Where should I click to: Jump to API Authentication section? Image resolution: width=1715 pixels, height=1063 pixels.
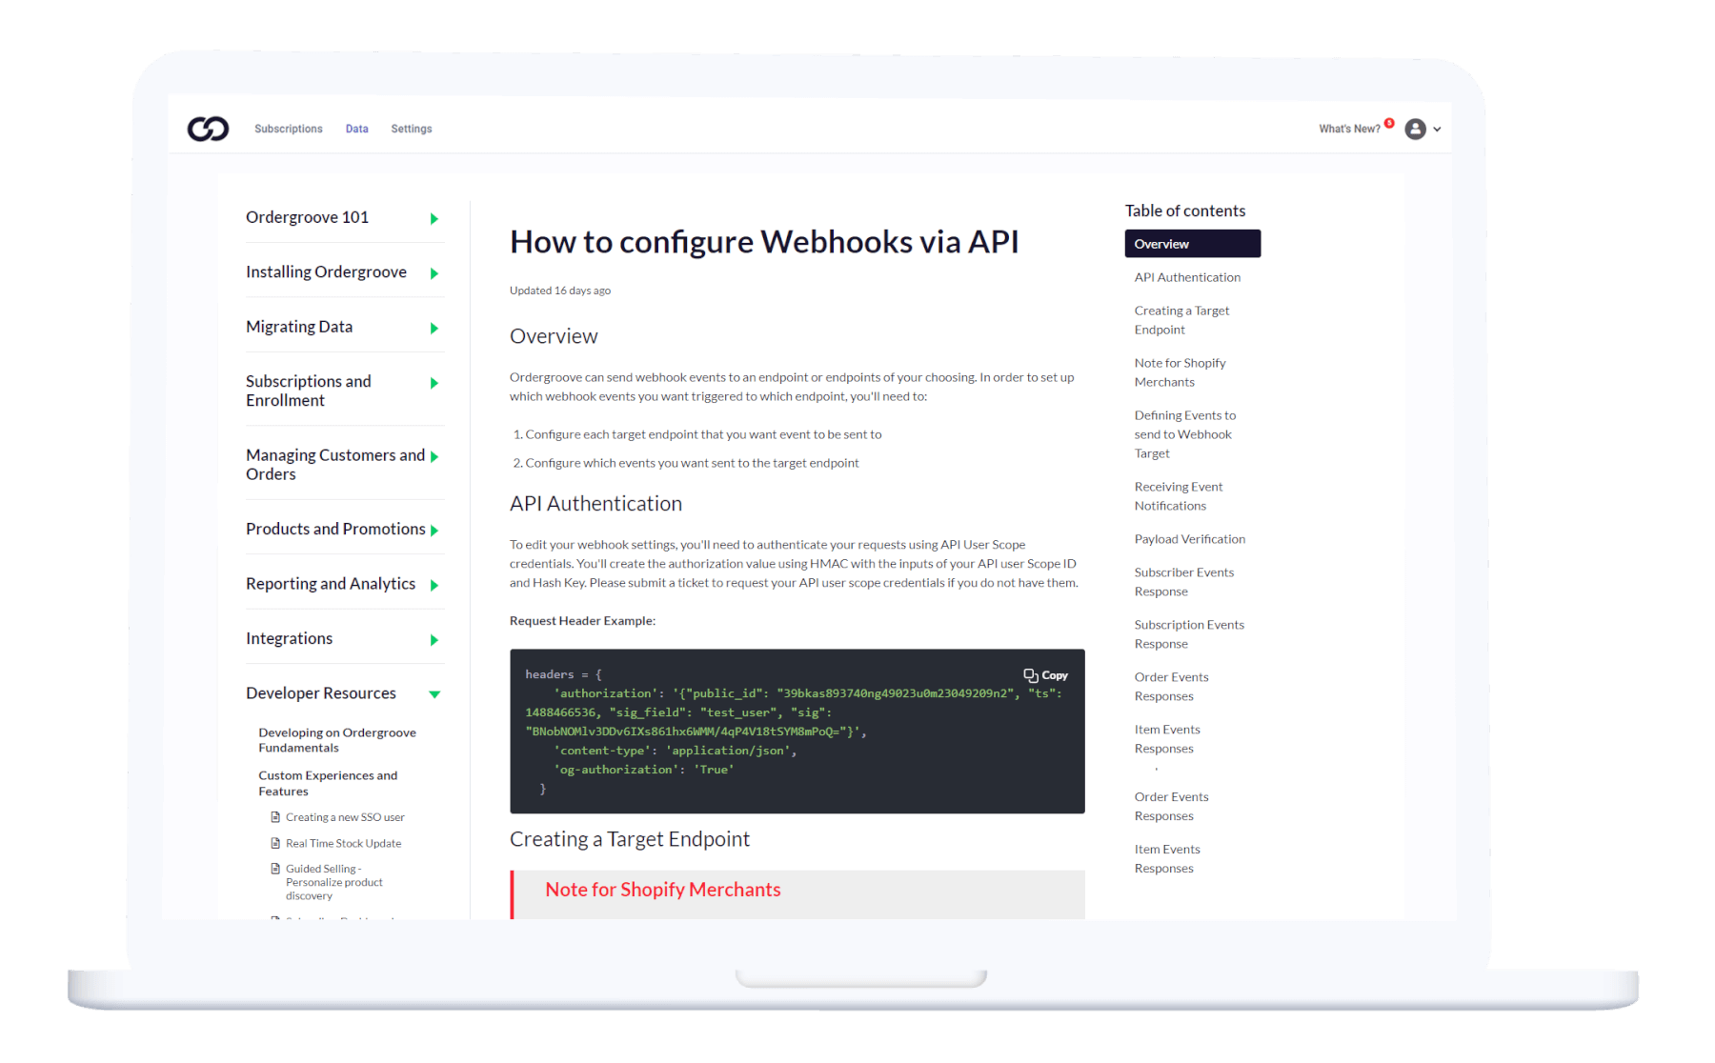tap(1187, 277)
